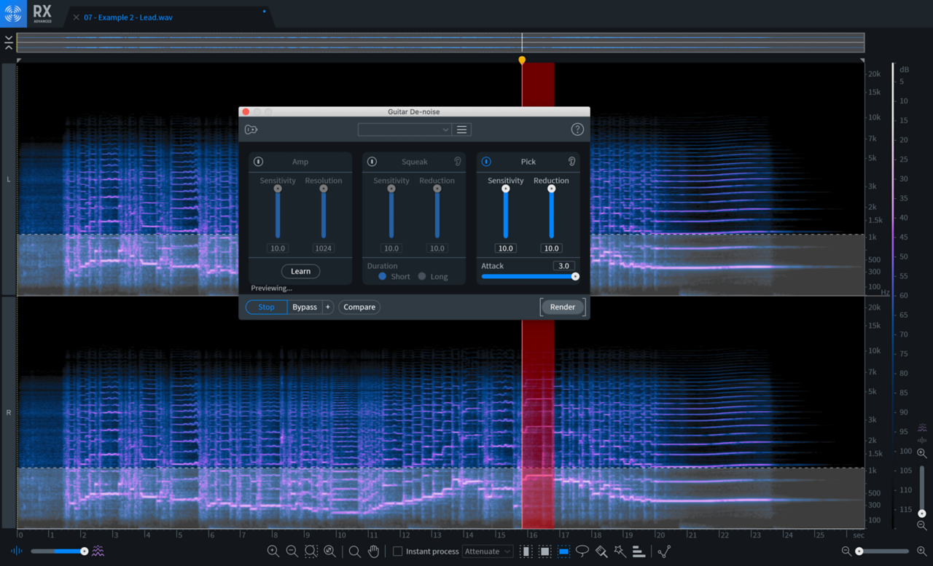Choose the Magic Wand selection tool
The image size is (933, 566).
tap(620, 551)
